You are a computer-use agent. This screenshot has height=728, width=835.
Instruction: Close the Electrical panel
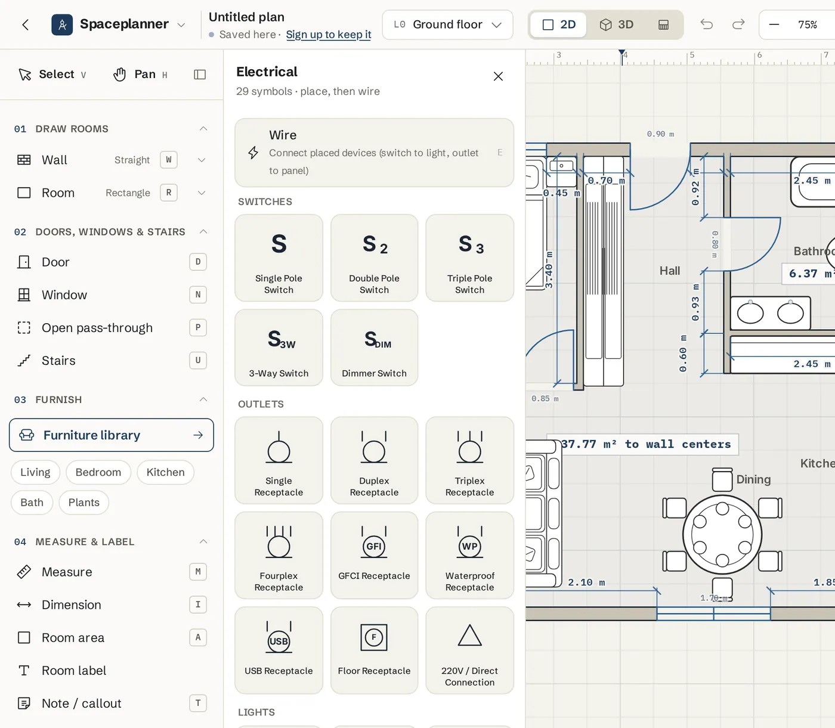tap(499, 76)
